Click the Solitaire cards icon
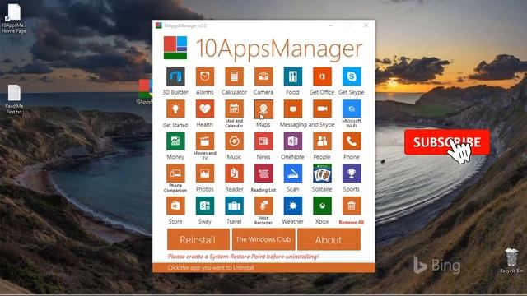 coord(322,173)
